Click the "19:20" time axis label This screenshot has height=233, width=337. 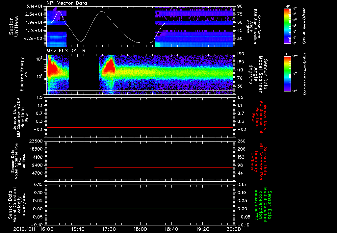click(x=202, y=229)
